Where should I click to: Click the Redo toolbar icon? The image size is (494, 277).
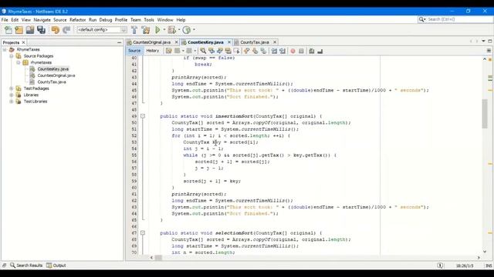[x=66, y=30]
